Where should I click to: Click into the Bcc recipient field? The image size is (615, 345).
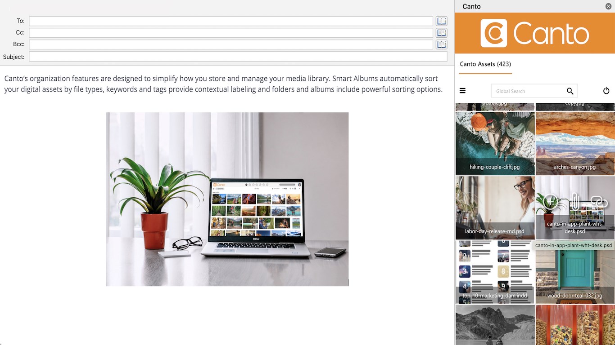(231, 44)
